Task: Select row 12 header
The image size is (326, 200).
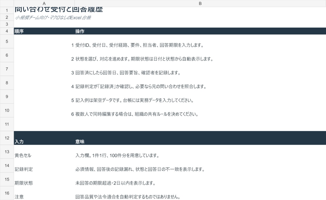Action: (x=7, y=138)
